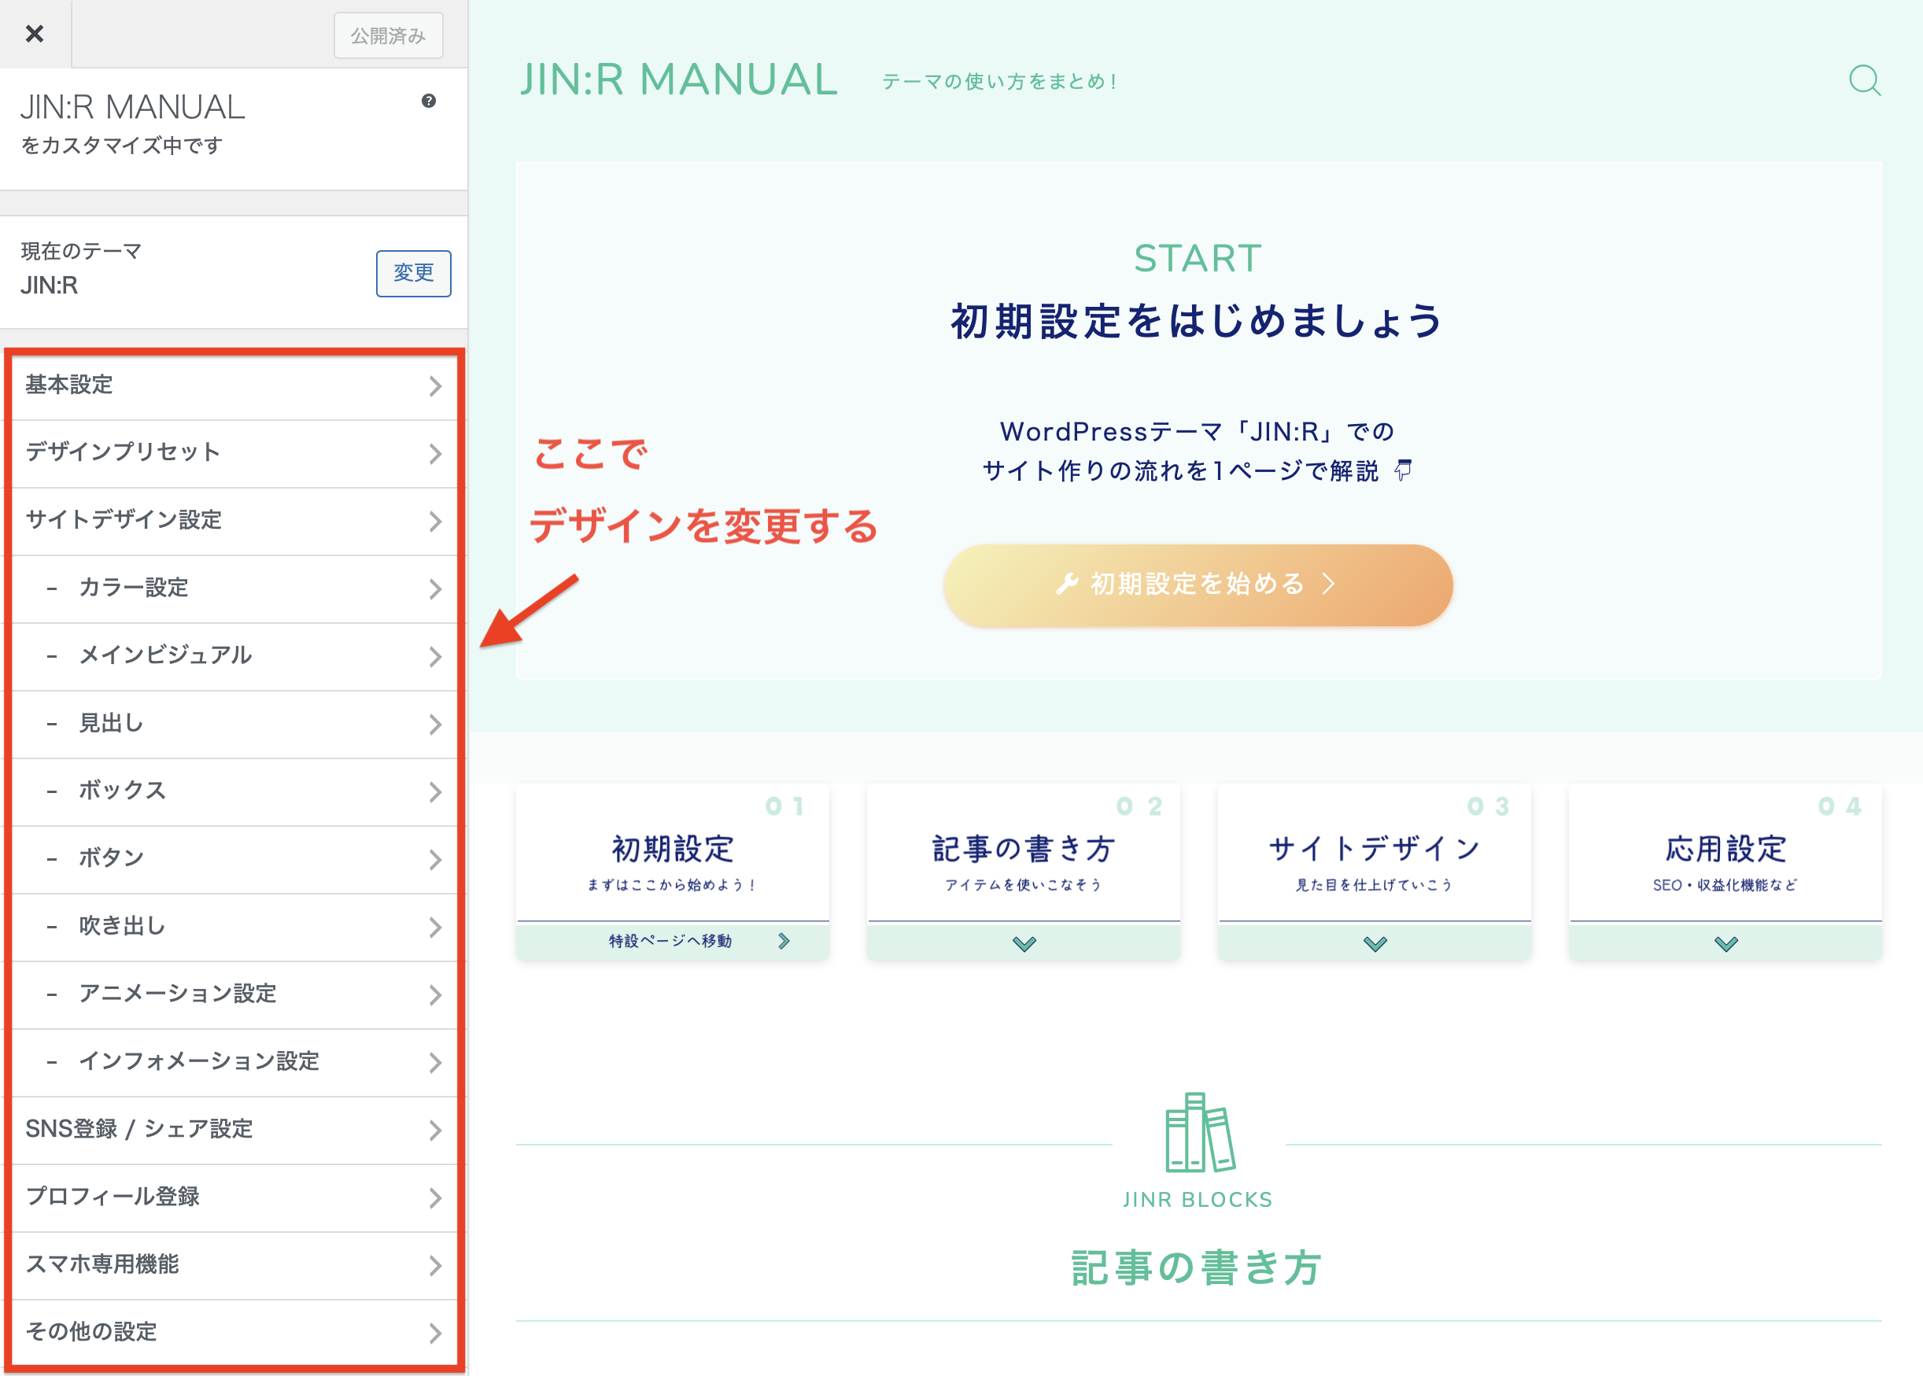Expand the サイトデザイン card chevron
Image resolution: width=1923 pixels, height=1376 pixels.
pos(1375,943)
